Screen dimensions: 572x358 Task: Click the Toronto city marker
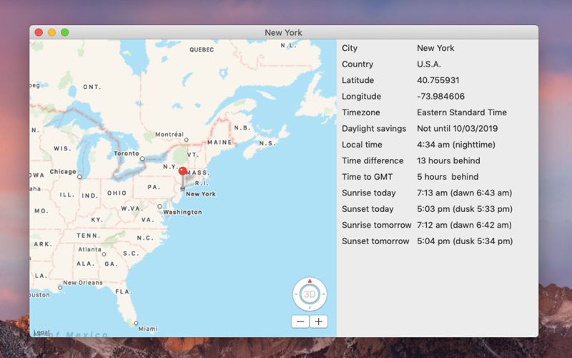[x=142, y=159]
